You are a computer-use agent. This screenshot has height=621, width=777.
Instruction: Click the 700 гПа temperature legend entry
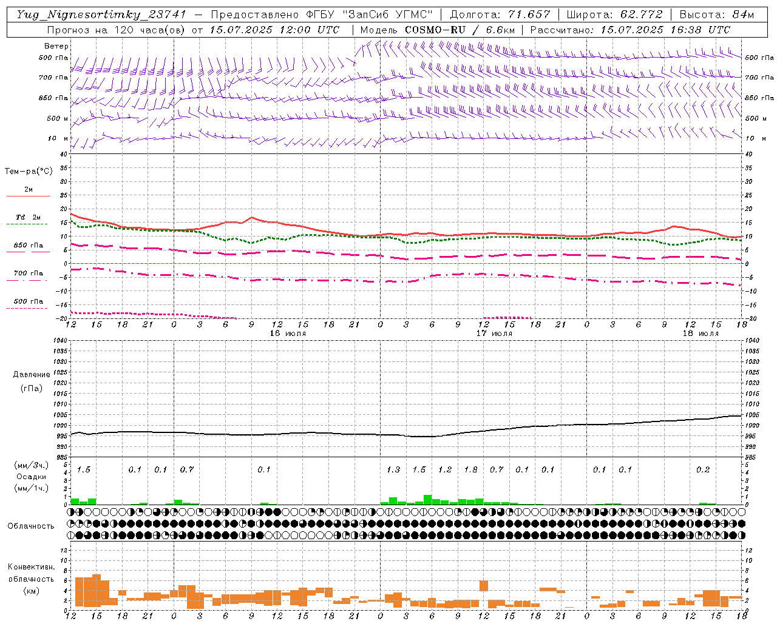(28, 274)
